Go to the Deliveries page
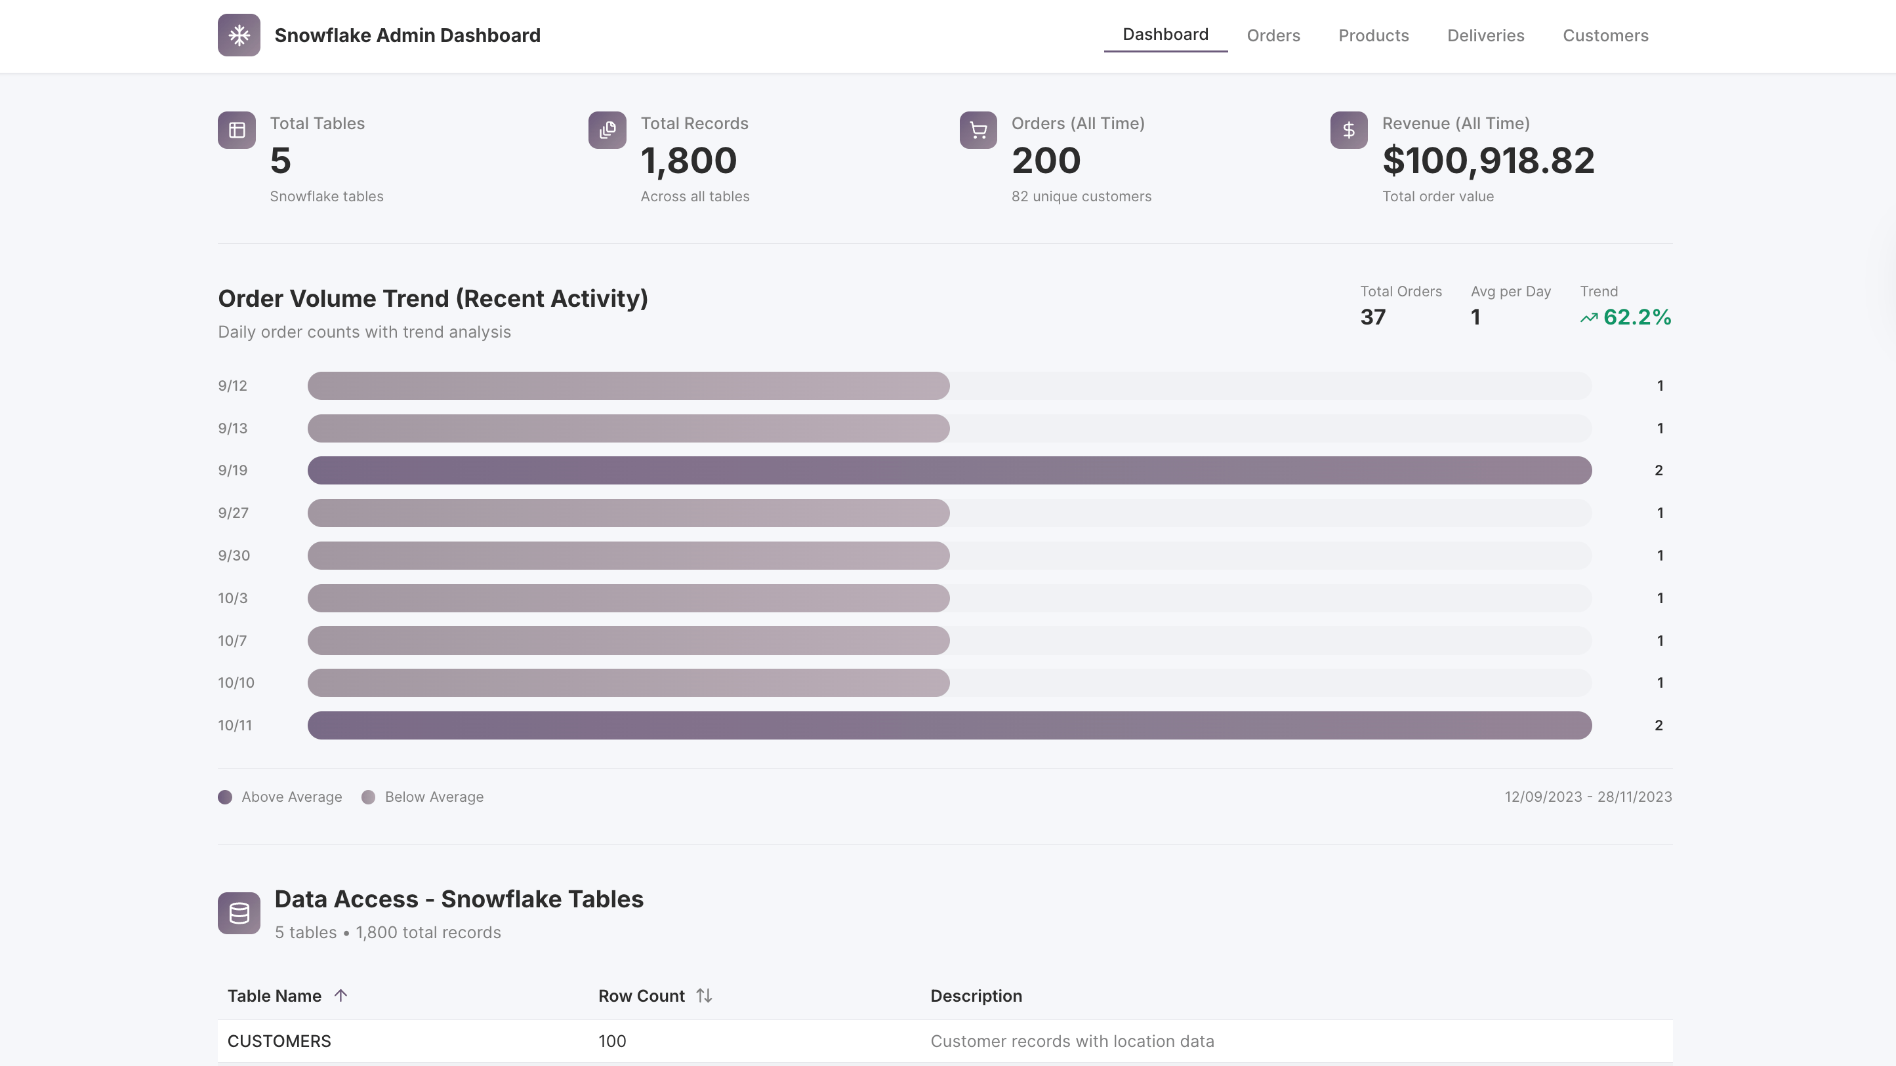 click(x=1485, y=35)
